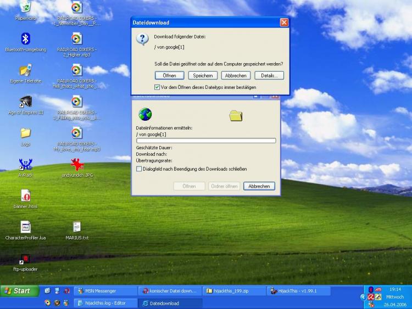Click the Bluetooth tray icon

point(371,290)
